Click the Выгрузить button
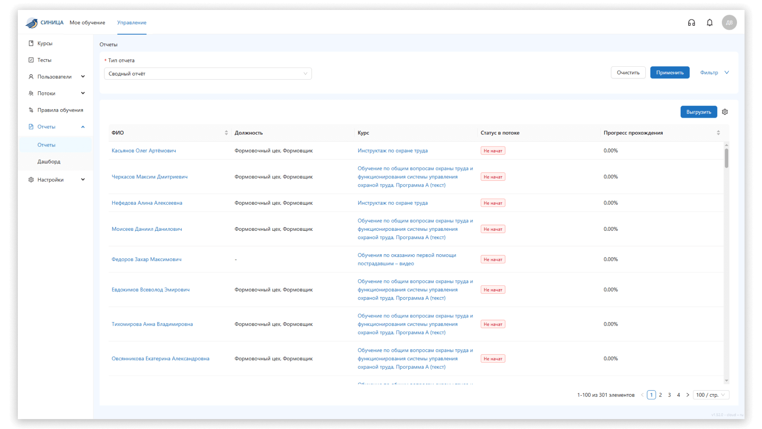This screenshot has height=429, width=762. [698, 112]
